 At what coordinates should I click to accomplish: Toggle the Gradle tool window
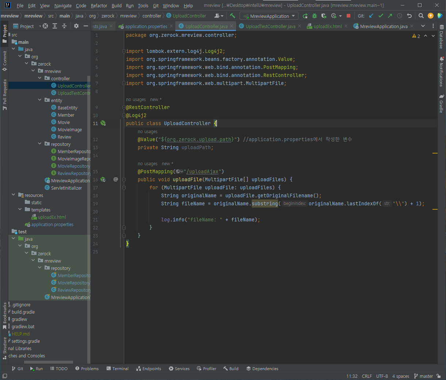[x=442, y=104]
